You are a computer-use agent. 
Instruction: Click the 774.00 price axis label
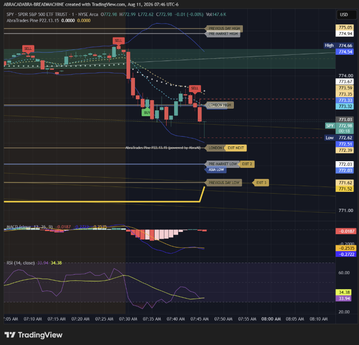(x=346, y=76)
